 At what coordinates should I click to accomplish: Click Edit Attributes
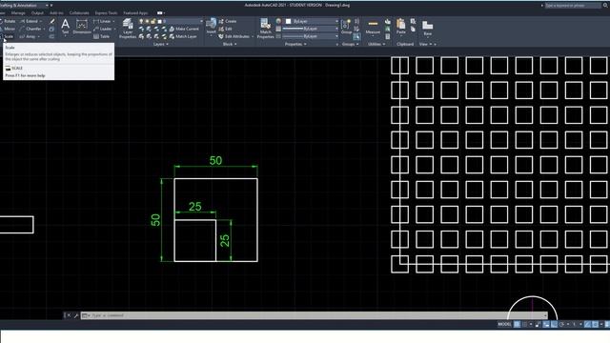click(x=234, y=36)
